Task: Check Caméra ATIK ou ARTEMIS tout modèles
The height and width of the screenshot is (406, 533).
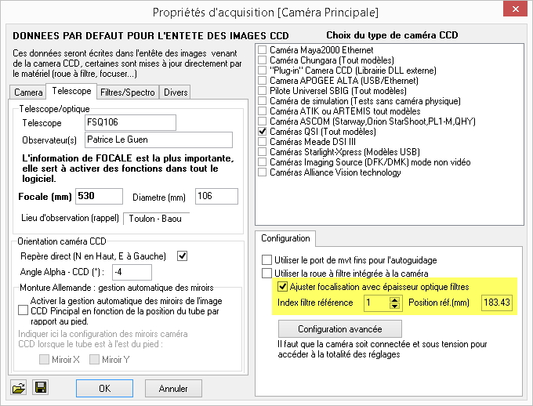Action: [x=262, y=111]
